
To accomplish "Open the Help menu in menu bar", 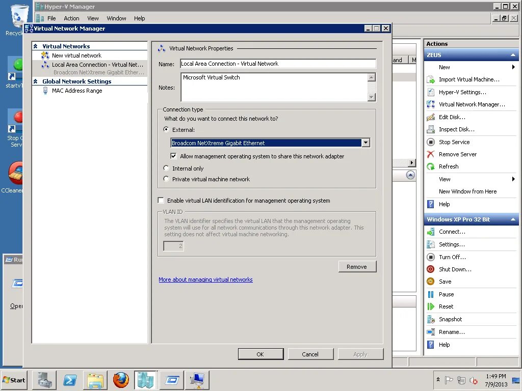I will click(140, 18).
